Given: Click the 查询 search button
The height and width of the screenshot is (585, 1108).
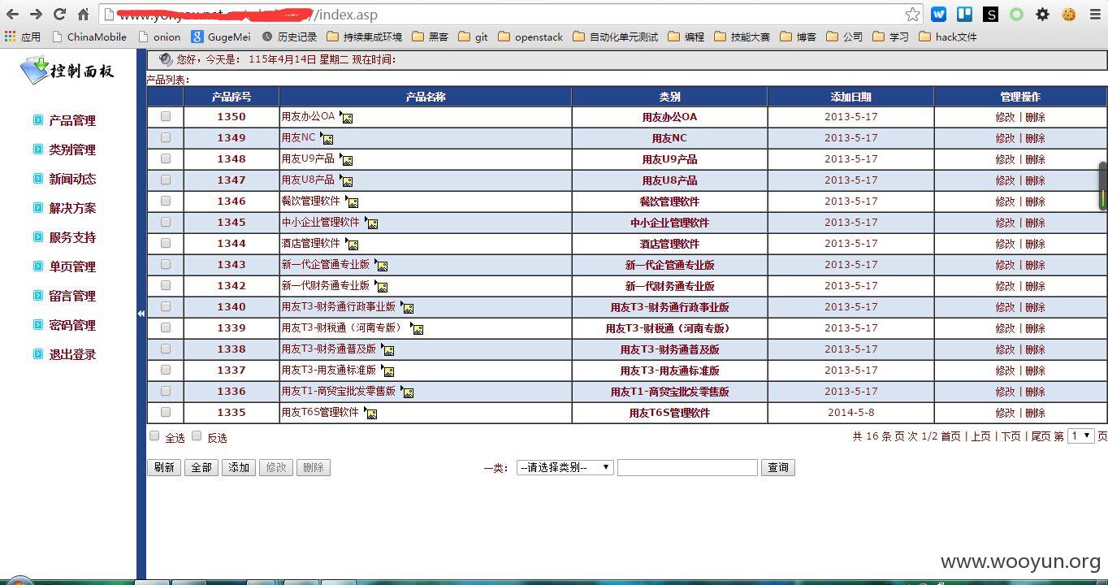Looking at the screenshot, I should (778, 467).
